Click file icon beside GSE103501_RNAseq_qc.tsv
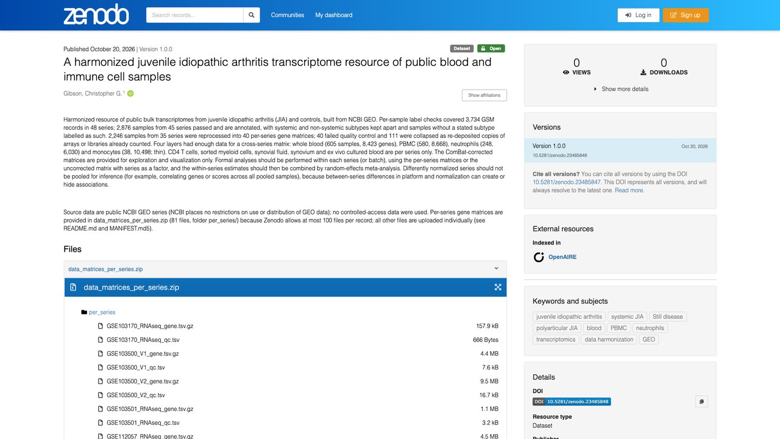The height and width of the screenshot is (439, 780). pos(101,423)
